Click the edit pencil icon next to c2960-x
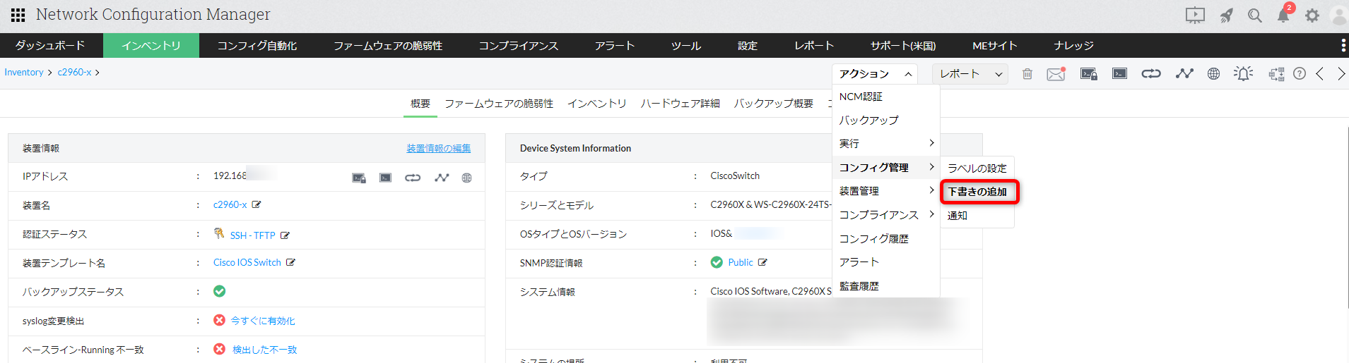The height and width of the screenshot is (363, 1349). pyautogui.click(x=257, y=204)
